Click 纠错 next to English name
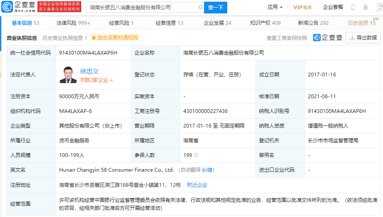 point(207,170)
